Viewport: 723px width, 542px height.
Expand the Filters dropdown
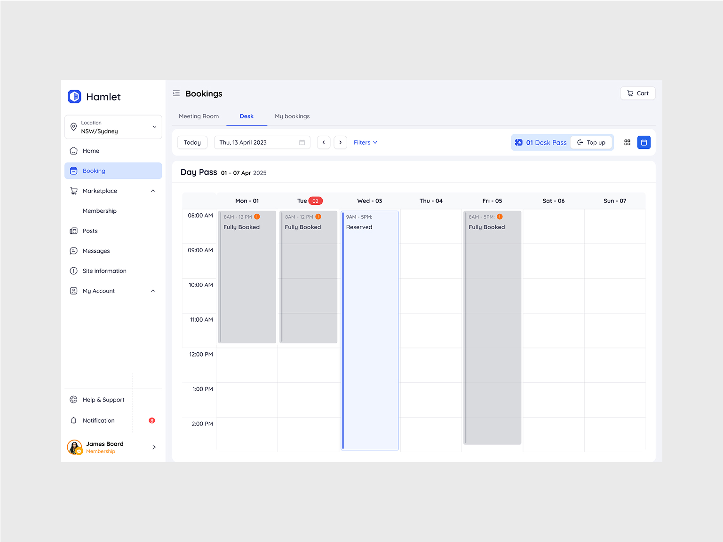coord(365,142)
